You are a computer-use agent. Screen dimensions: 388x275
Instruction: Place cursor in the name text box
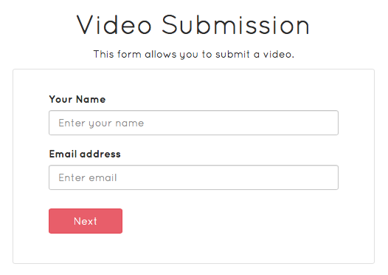pos(193,123)
